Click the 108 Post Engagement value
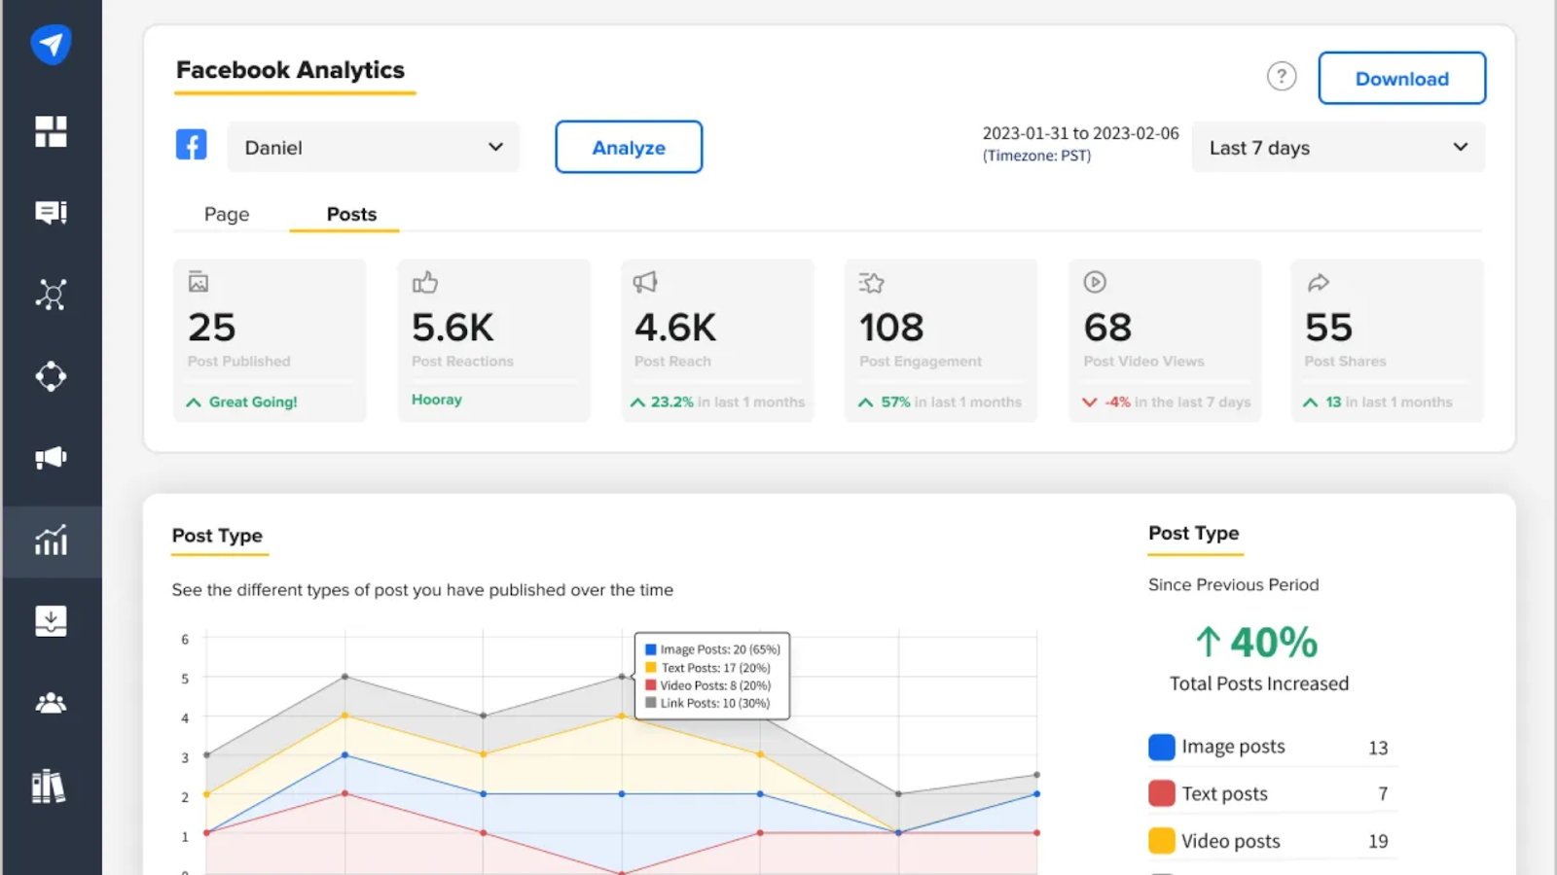Image resolution: width=1557 pixels, height=875 pixels. click(x=891, y=328)
